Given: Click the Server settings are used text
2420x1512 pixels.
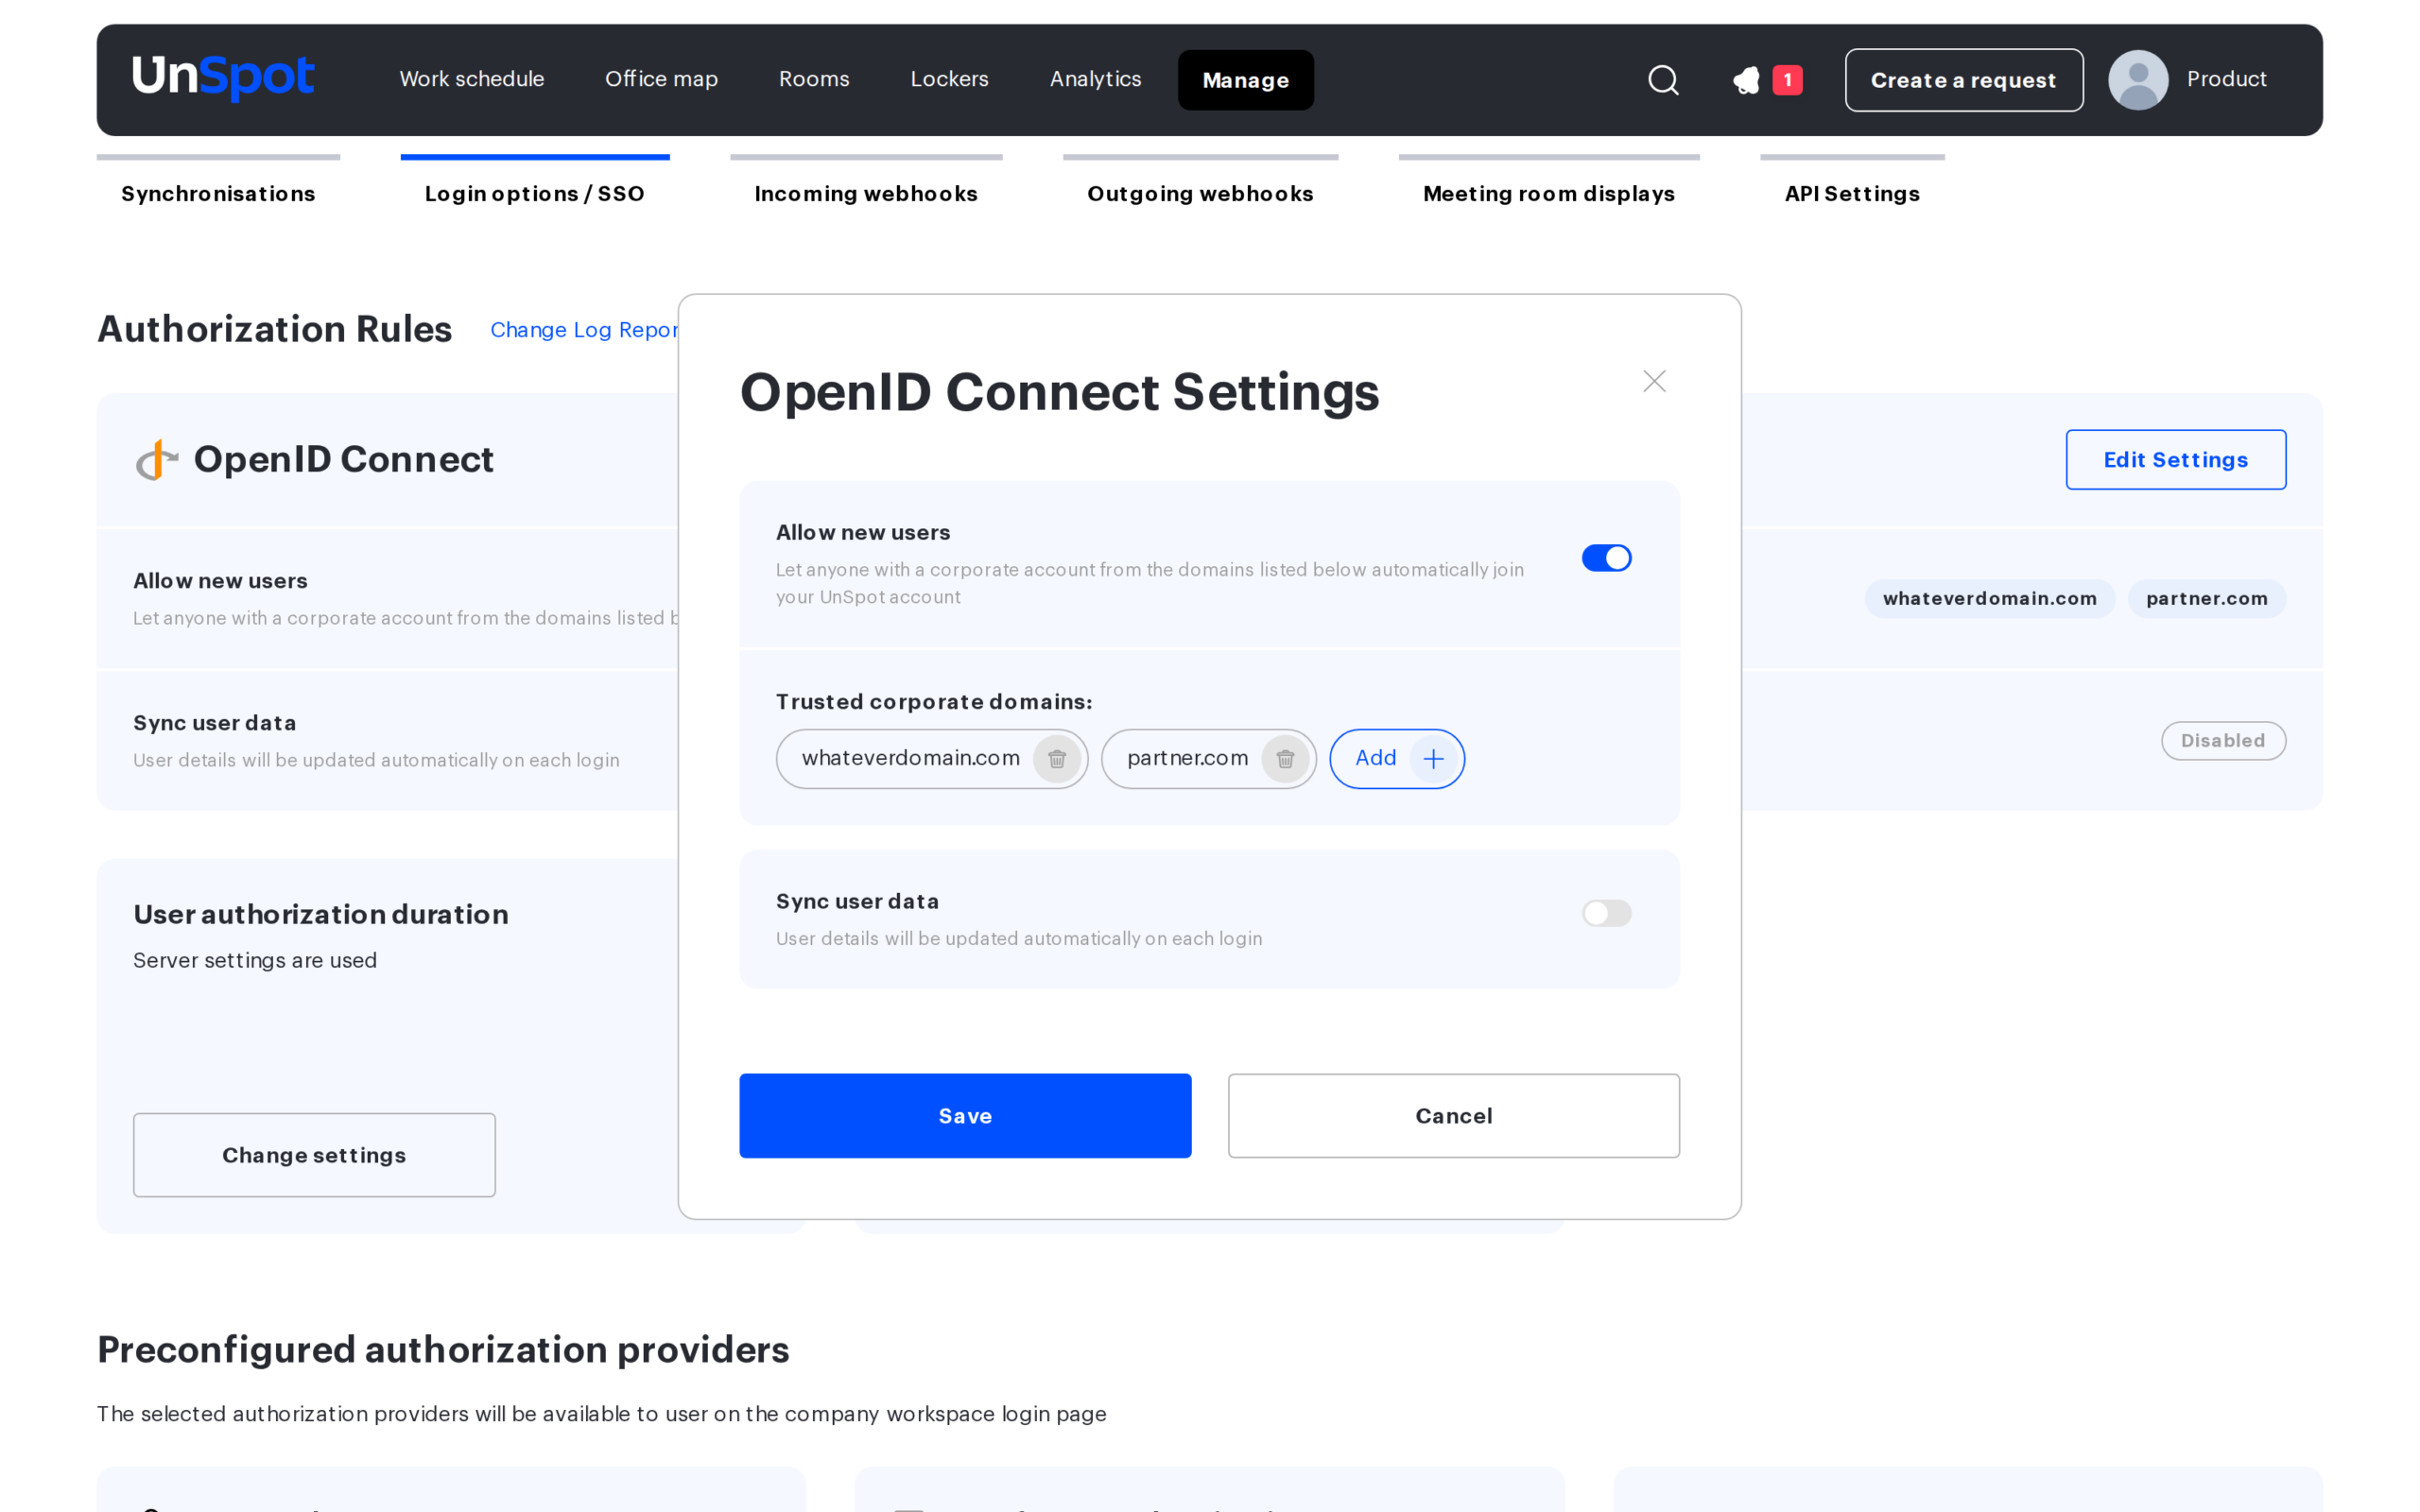Looking at the screenshot, I should point(255,960).
